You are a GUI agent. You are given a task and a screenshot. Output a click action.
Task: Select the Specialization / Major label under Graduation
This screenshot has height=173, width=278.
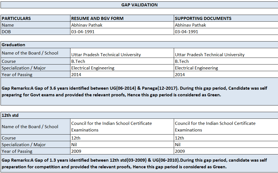35,68
